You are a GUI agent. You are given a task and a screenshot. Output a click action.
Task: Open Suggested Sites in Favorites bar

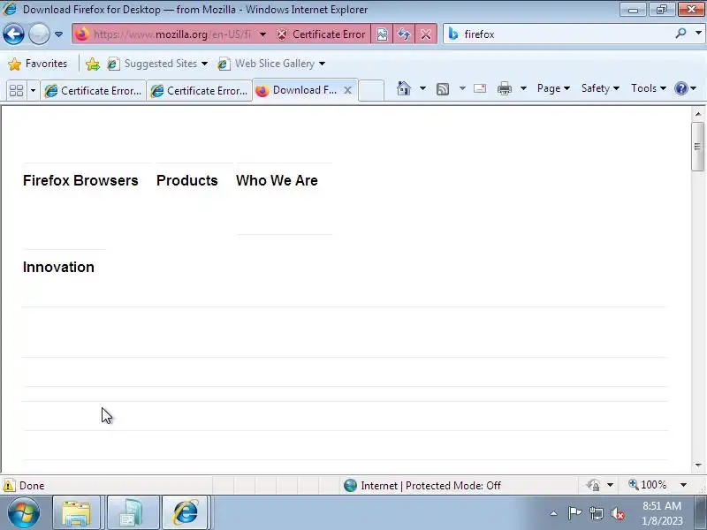pyautogui.click(x=157, y=64)
